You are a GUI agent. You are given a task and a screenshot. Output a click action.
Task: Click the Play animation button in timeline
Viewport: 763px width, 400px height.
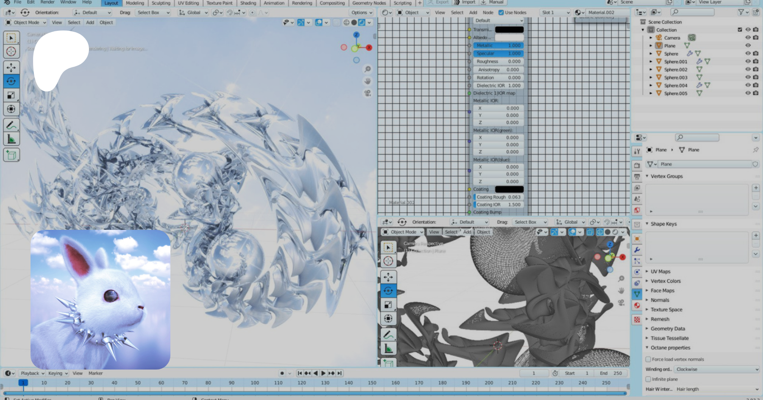(323, 373)
